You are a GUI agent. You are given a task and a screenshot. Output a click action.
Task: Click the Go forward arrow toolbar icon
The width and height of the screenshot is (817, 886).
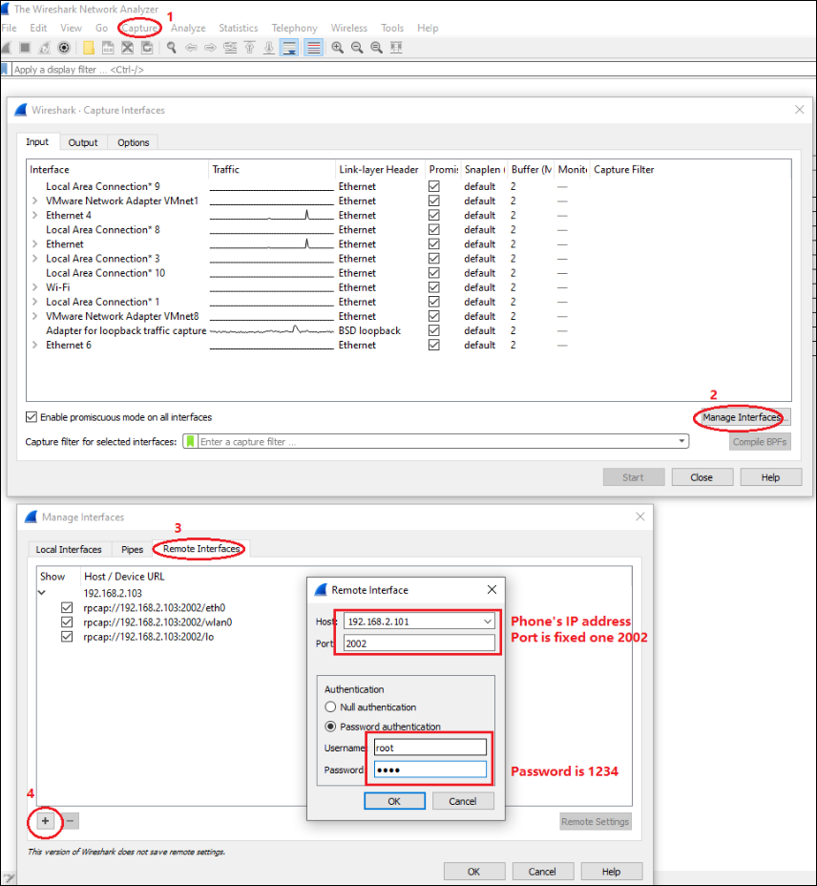tap(210, 48)
